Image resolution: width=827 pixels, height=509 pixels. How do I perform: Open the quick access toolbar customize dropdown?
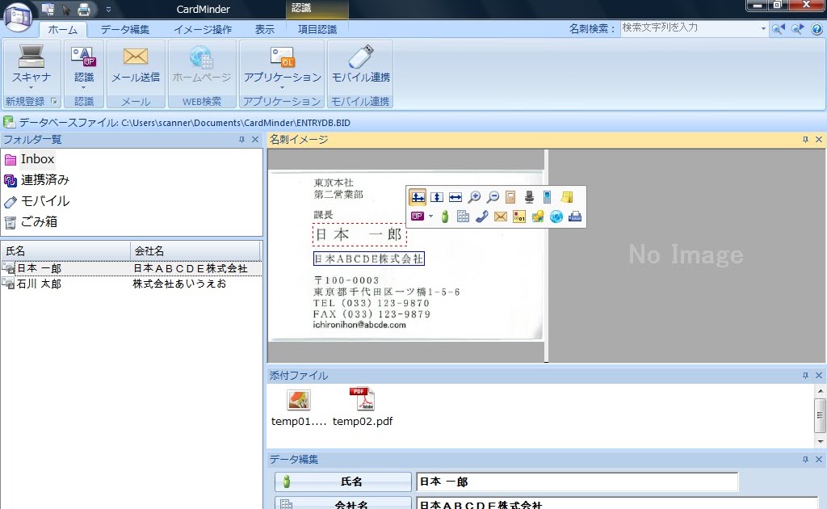point(108,10)
